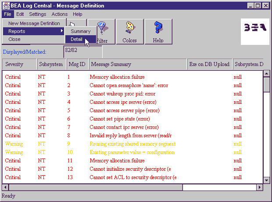Open the Edit menu
The image size is (272, 202).
(x=20, y=14)
